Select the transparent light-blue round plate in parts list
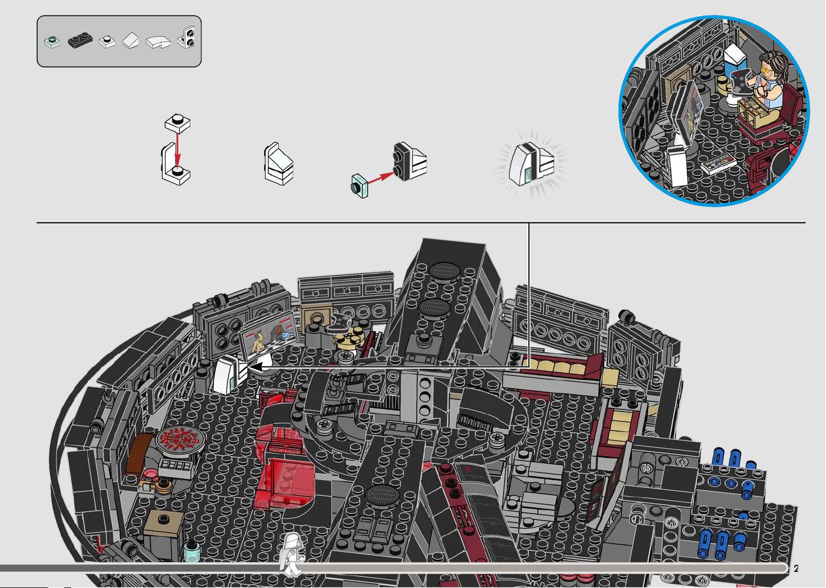The width and height of the screenshot is (826, 588). (x=52, y=42)
